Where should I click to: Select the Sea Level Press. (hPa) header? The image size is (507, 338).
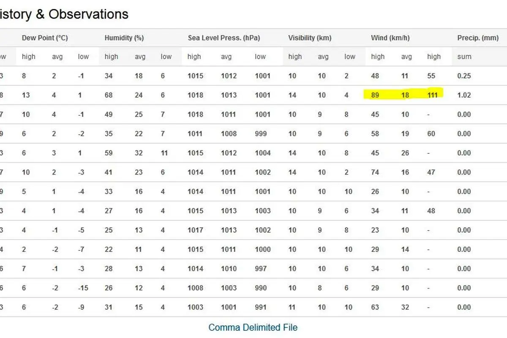(224, 38)
